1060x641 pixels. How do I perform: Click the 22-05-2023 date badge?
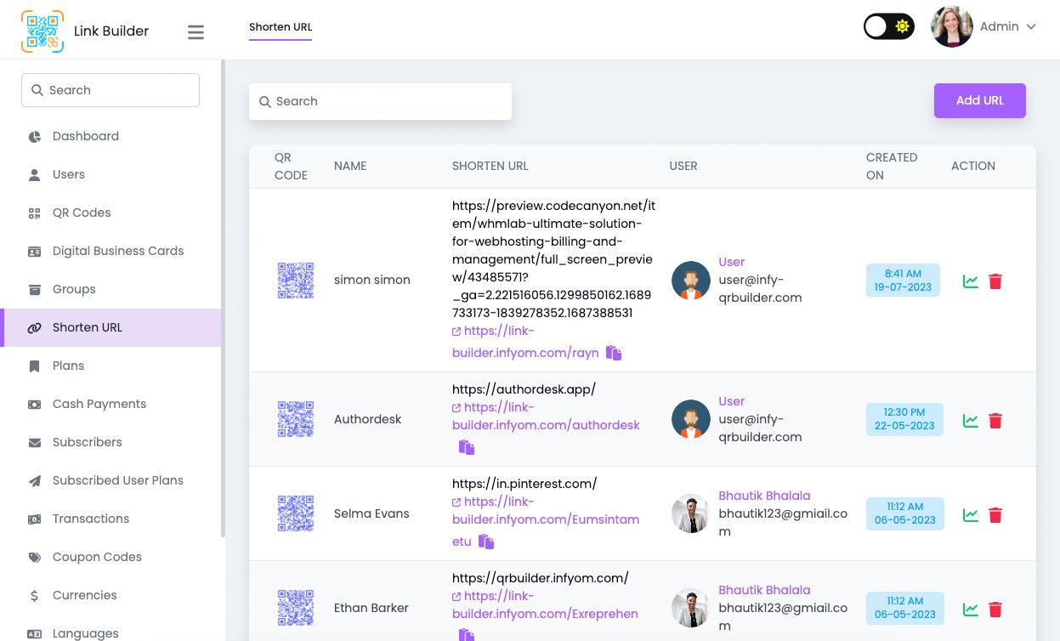(x=904, y=419)
